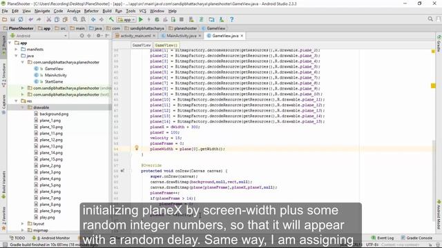
Task: Click the Debug app bug icon
Action: [157, 19]
